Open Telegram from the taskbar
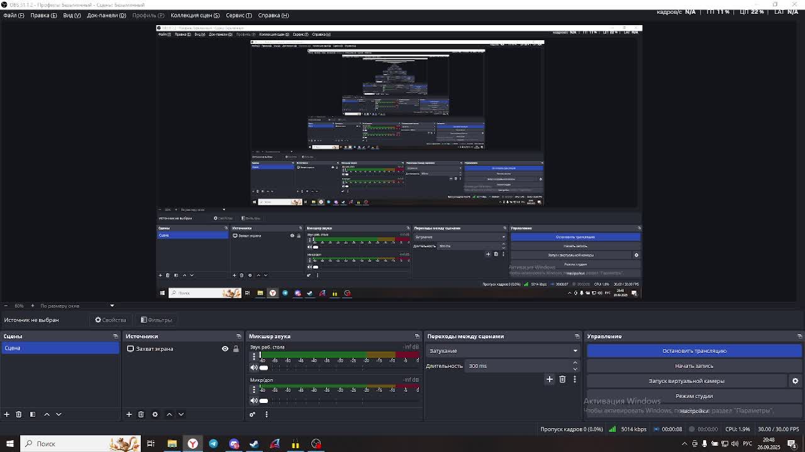The height and width of the screenshot is (452, 805). (213, 444)
